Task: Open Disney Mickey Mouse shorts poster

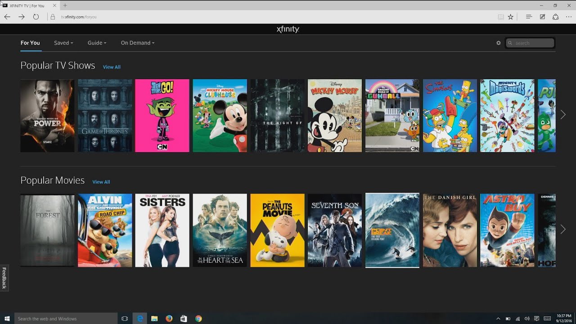Action: (335, 116)
